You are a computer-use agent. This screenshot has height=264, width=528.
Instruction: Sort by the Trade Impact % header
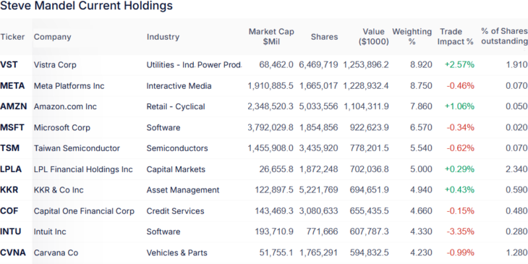tap(455, 36)
